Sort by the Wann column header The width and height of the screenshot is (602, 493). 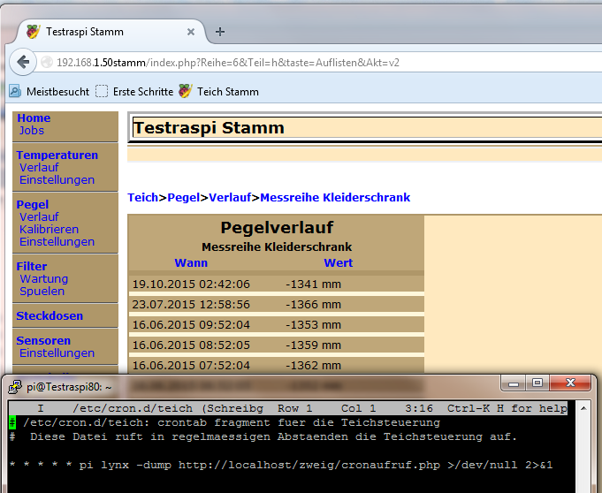[x=191, y=263]
